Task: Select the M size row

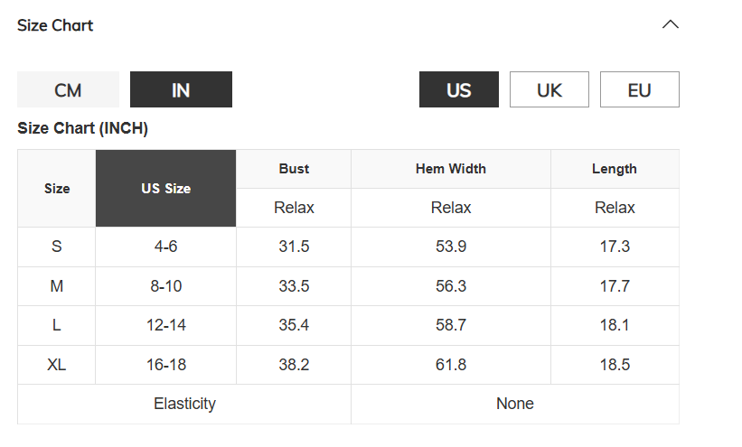Action: tap(348, 286)
